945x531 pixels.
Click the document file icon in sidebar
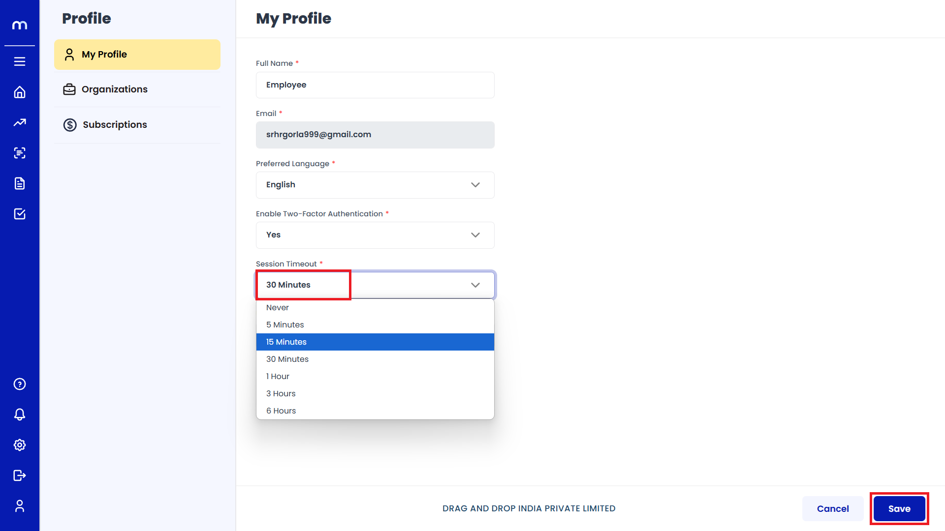click(x=20, y=183)
